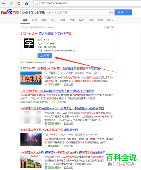Open the browser home page icon
This screenshot has height=170, width=141.
click(x=26, y=3)
